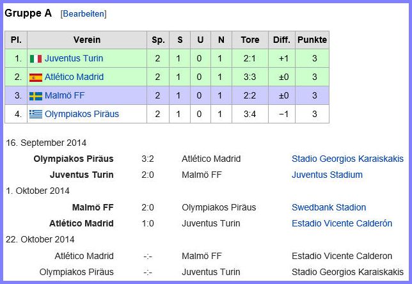Click the Verein column header
Screen dimensions: 412x284
click(87, 40)
